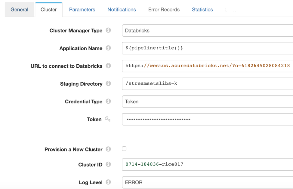293x189 pixels.
Task: Expand the Credential Type dropdown
Action: (207, 102)
